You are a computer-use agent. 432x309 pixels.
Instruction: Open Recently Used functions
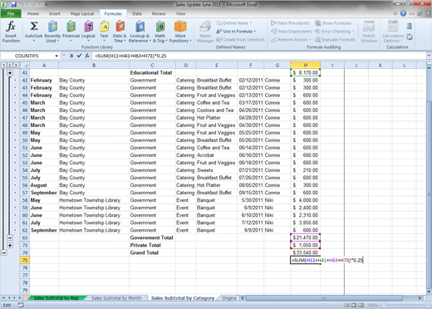(52, 32)
